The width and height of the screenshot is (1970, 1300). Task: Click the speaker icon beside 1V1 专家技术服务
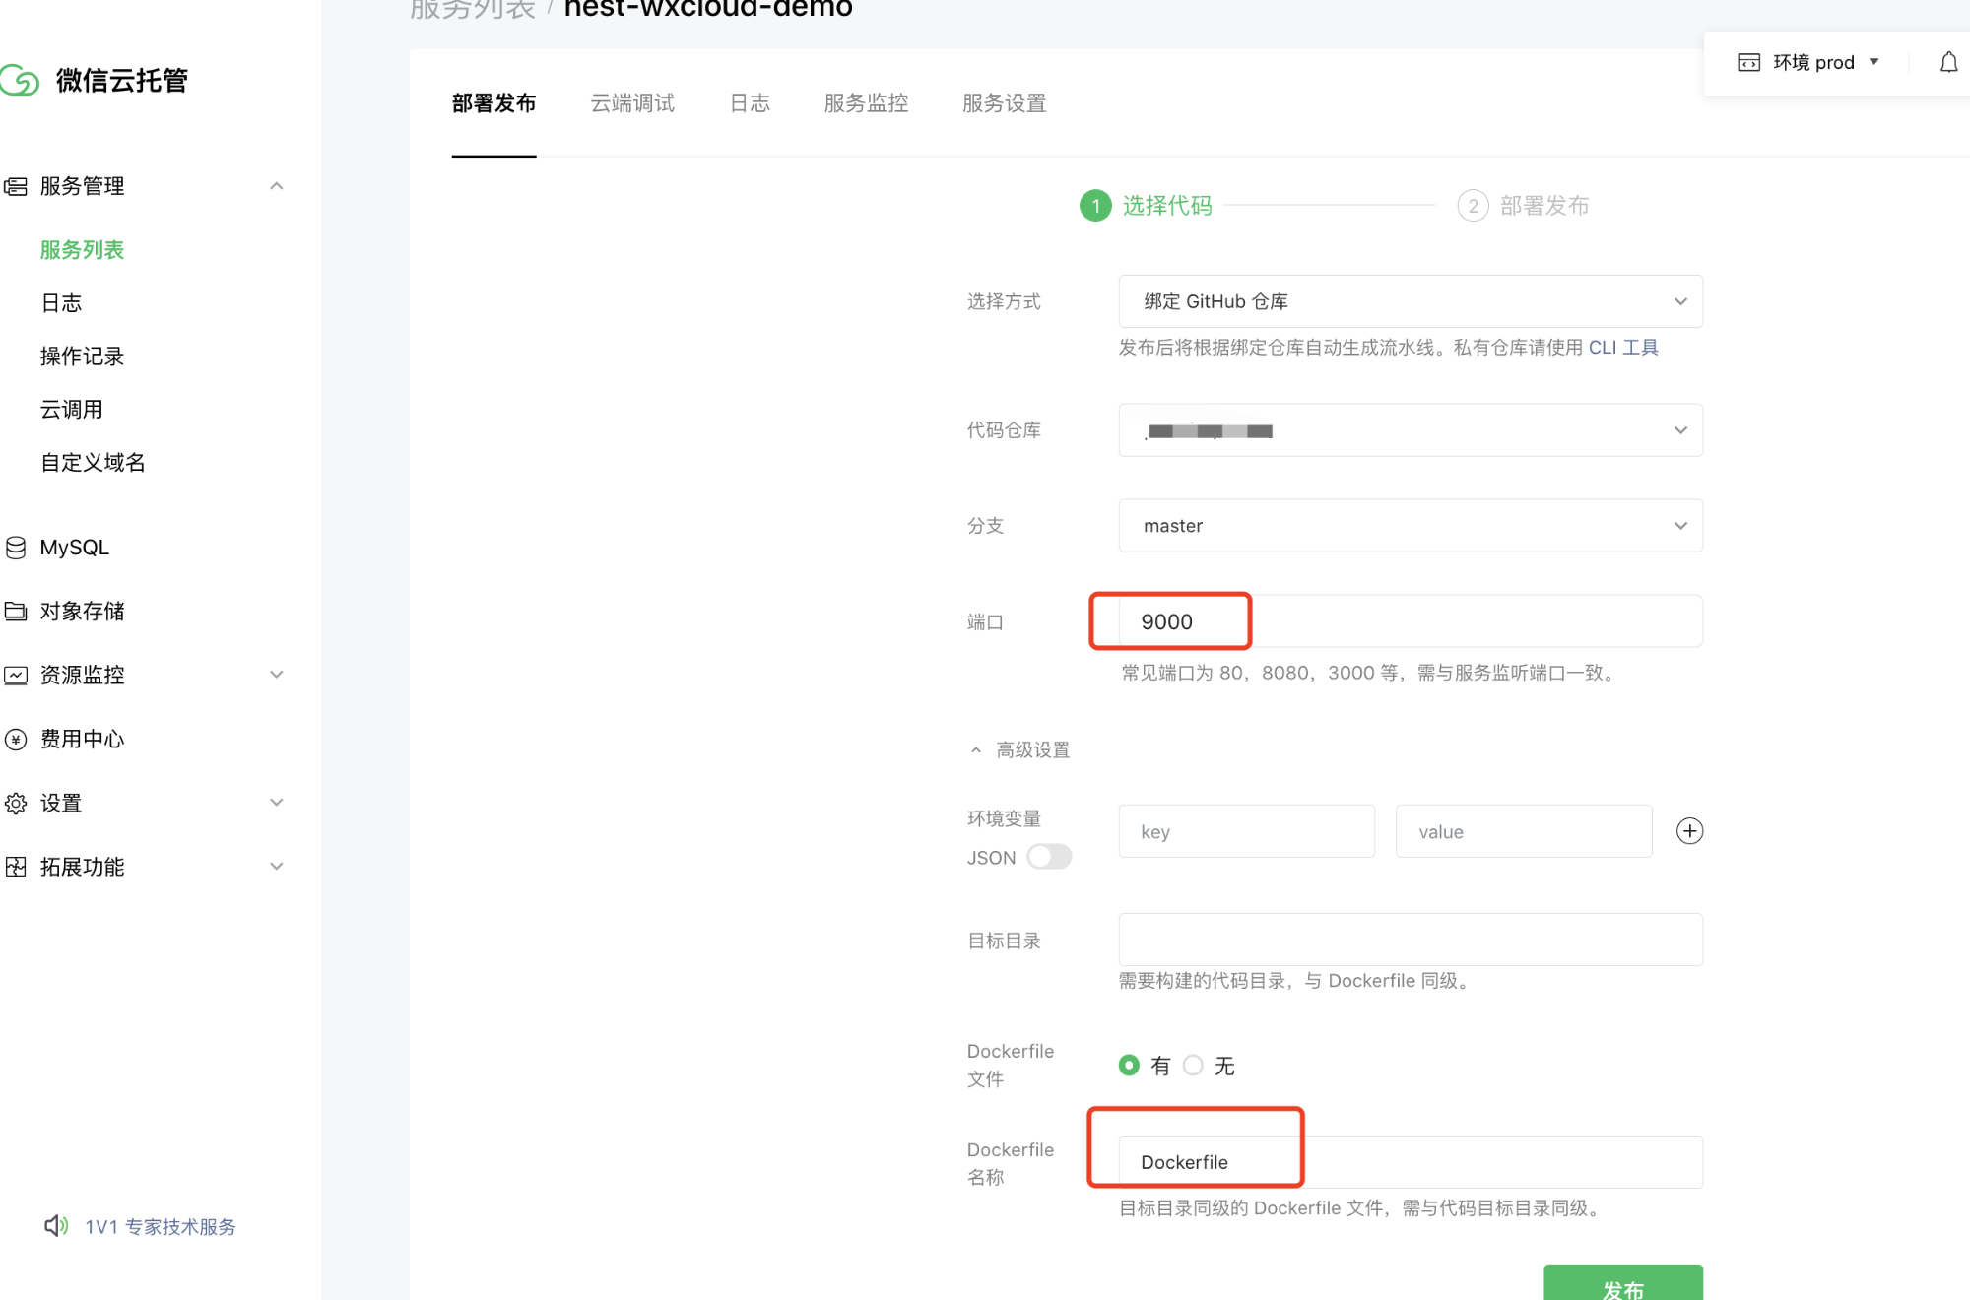point(56,1226)
